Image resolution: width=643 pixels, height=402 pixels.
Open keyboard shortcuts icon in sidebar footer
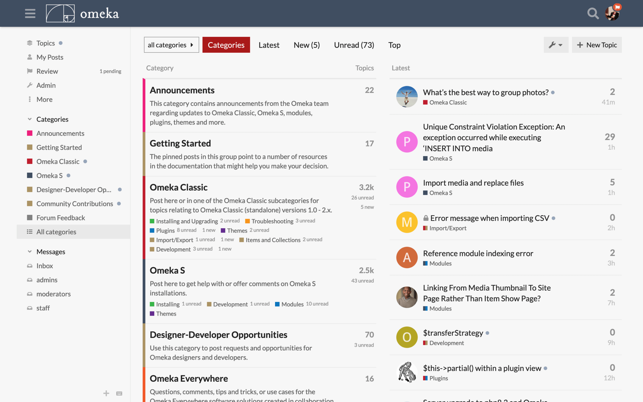(119, 393)
